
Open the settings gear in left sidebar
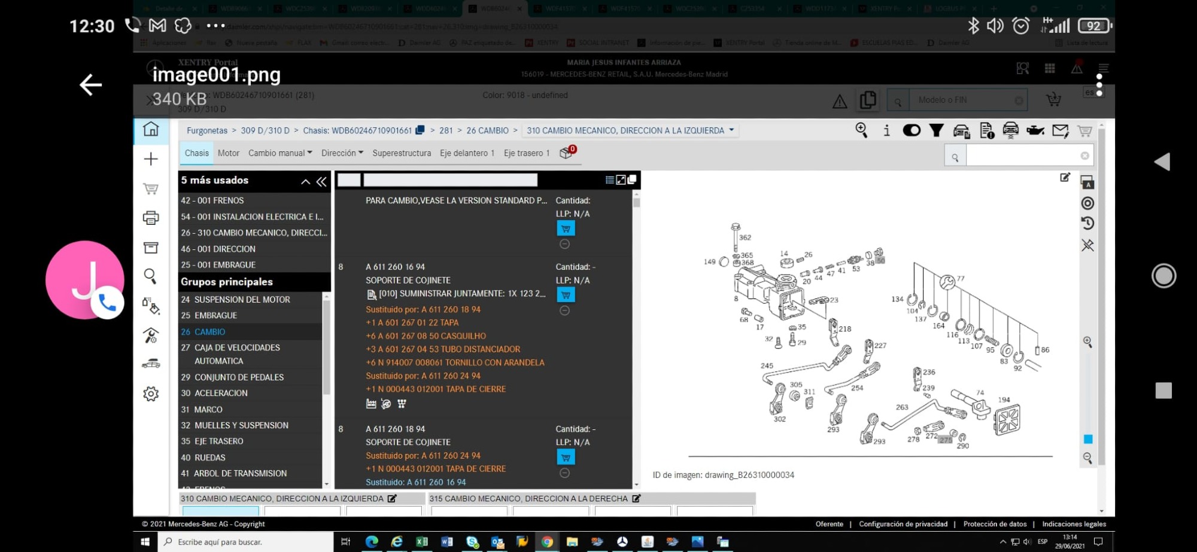pyautogui.click(x=151, y=394)
